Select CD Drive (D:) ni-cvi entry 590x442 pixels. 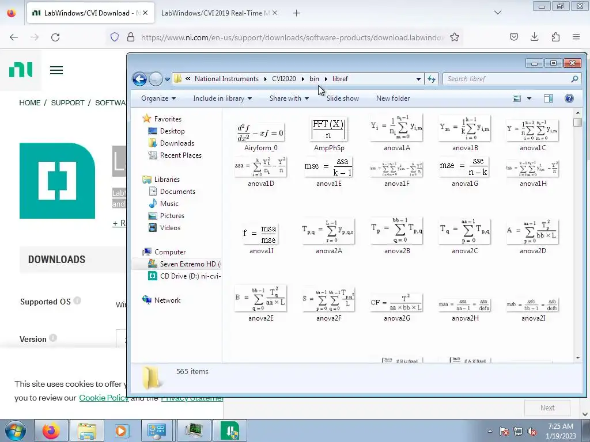tap(184, 276)
